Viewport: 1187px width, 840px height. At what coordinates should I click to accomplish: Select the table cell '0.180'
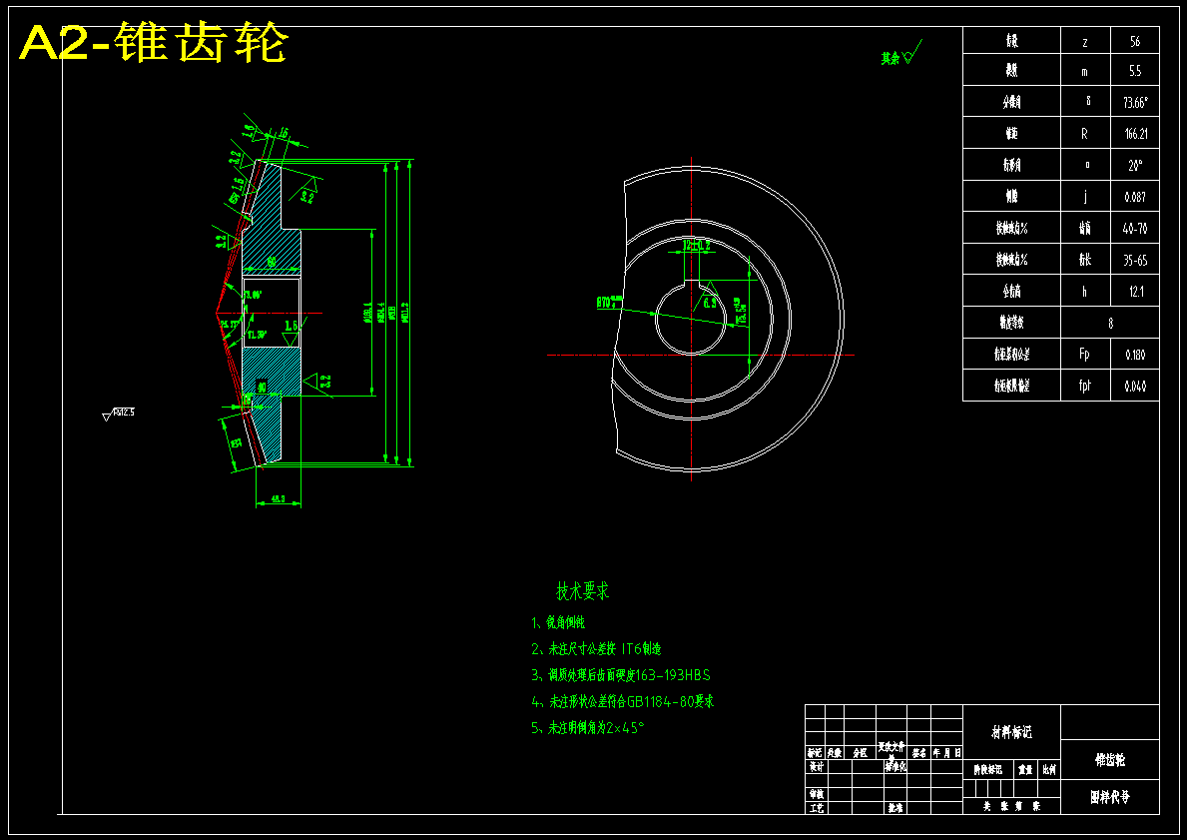[x=1135, y=355]
